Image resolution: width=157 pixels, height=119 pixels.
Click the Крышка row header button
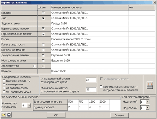coord(19,13)
